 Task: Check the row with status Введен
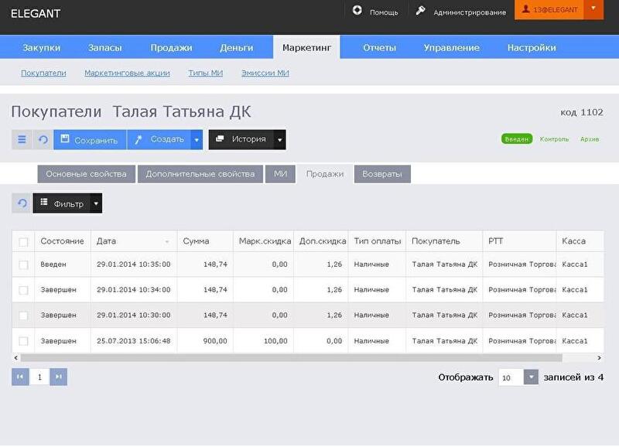point(23,264)
